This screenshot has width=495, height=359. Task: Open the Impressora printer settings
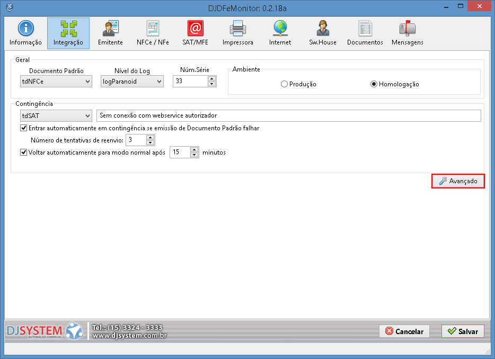(x=238, y=33)
